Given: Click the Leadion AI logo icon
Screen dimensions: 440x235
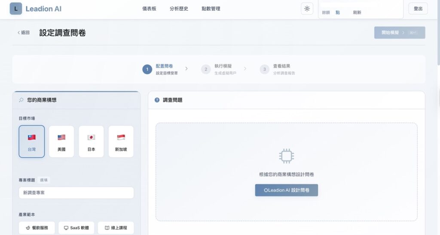Looking at the screenshot, I should (x=16, y=9).
